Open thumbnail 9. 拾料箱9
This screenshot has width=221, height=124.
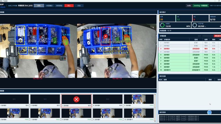[x=107, y=114]
